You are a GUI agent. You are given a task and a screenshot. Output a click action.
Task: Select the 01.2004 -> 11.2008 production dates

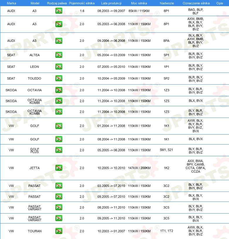coord(111,126)
